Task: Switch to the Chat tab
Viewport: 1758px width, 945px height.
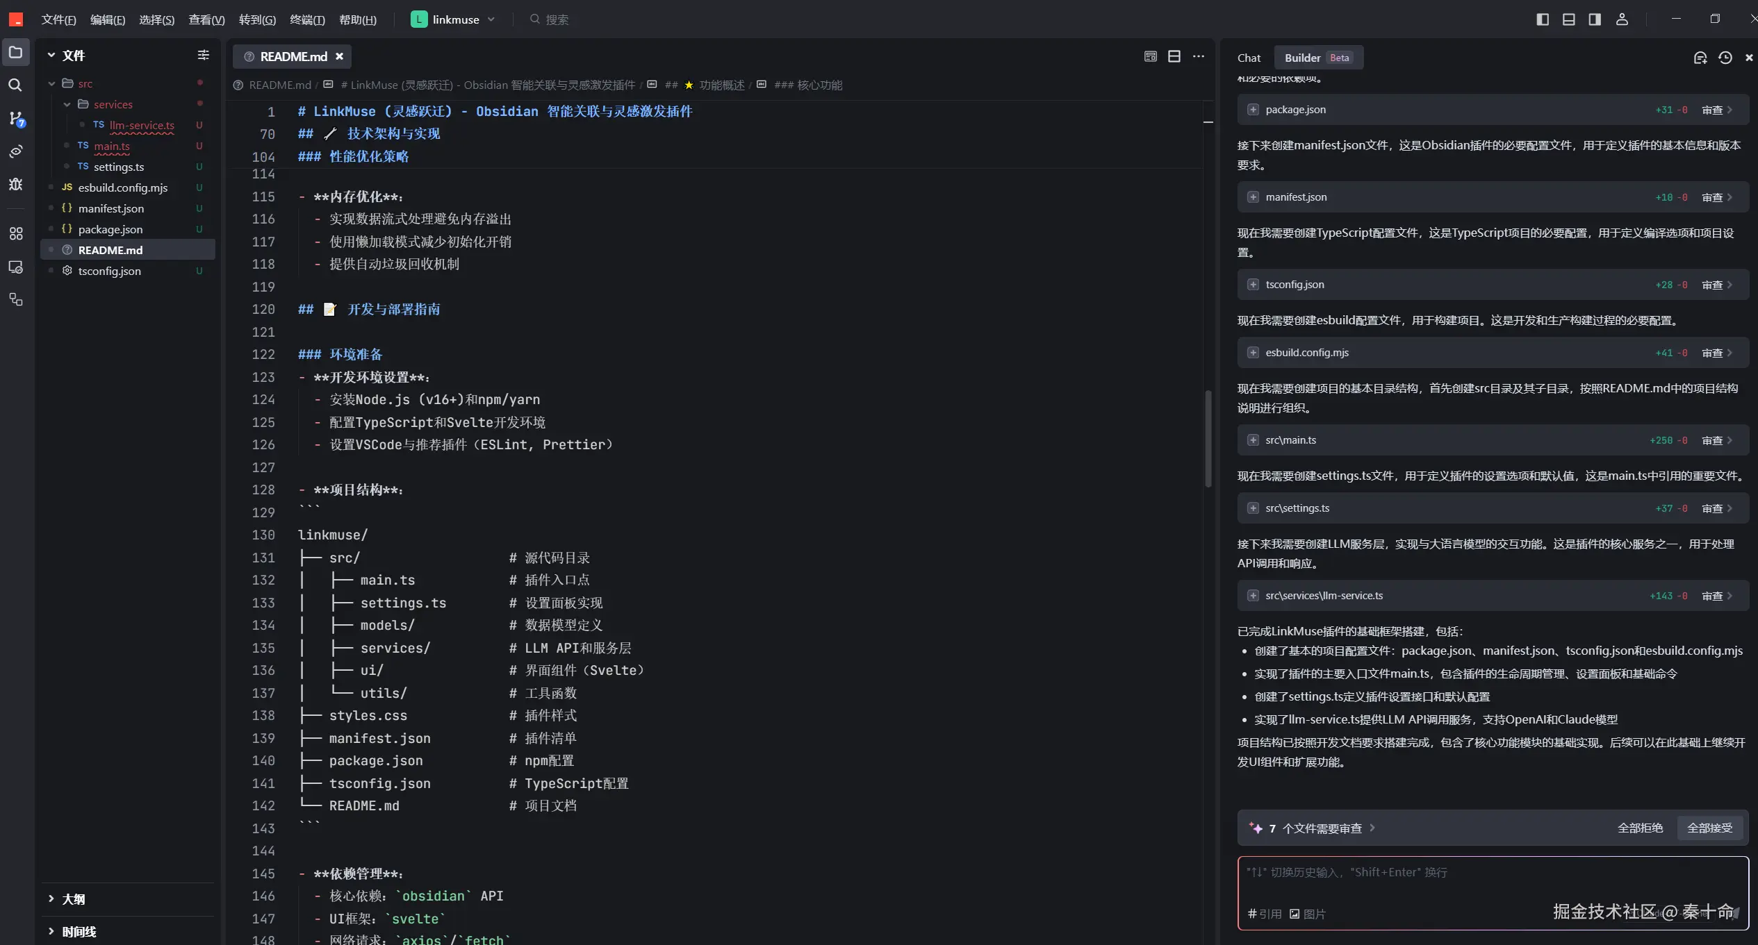Action: 1249,58
